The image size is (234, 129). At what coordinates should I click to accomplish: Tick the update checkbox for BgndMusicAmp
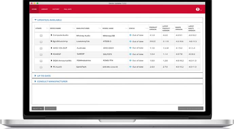click(41, 42)
